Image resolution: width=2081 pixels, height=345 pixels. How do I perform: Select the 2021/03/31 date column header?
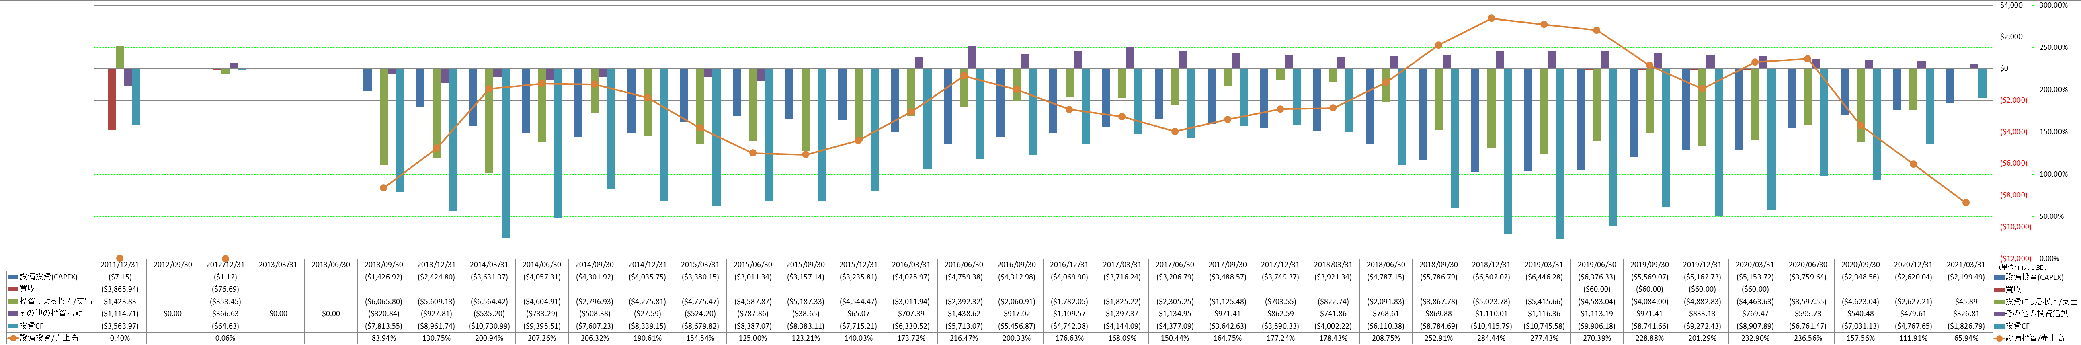pos(1966,264)
